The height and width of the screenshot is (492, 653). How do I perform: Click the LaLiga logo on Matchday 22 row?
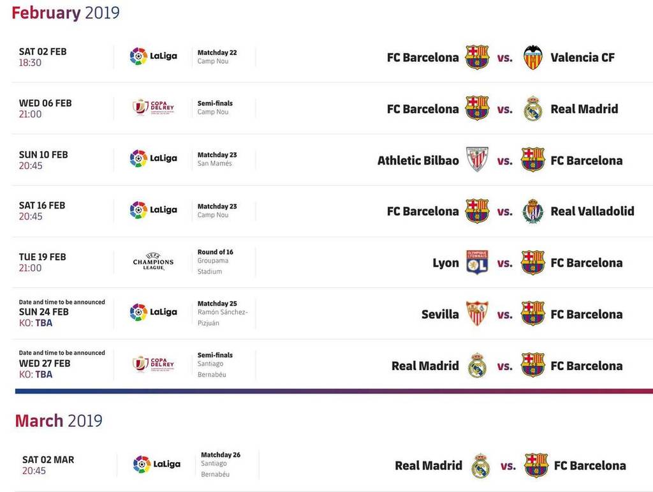point(153,56)
